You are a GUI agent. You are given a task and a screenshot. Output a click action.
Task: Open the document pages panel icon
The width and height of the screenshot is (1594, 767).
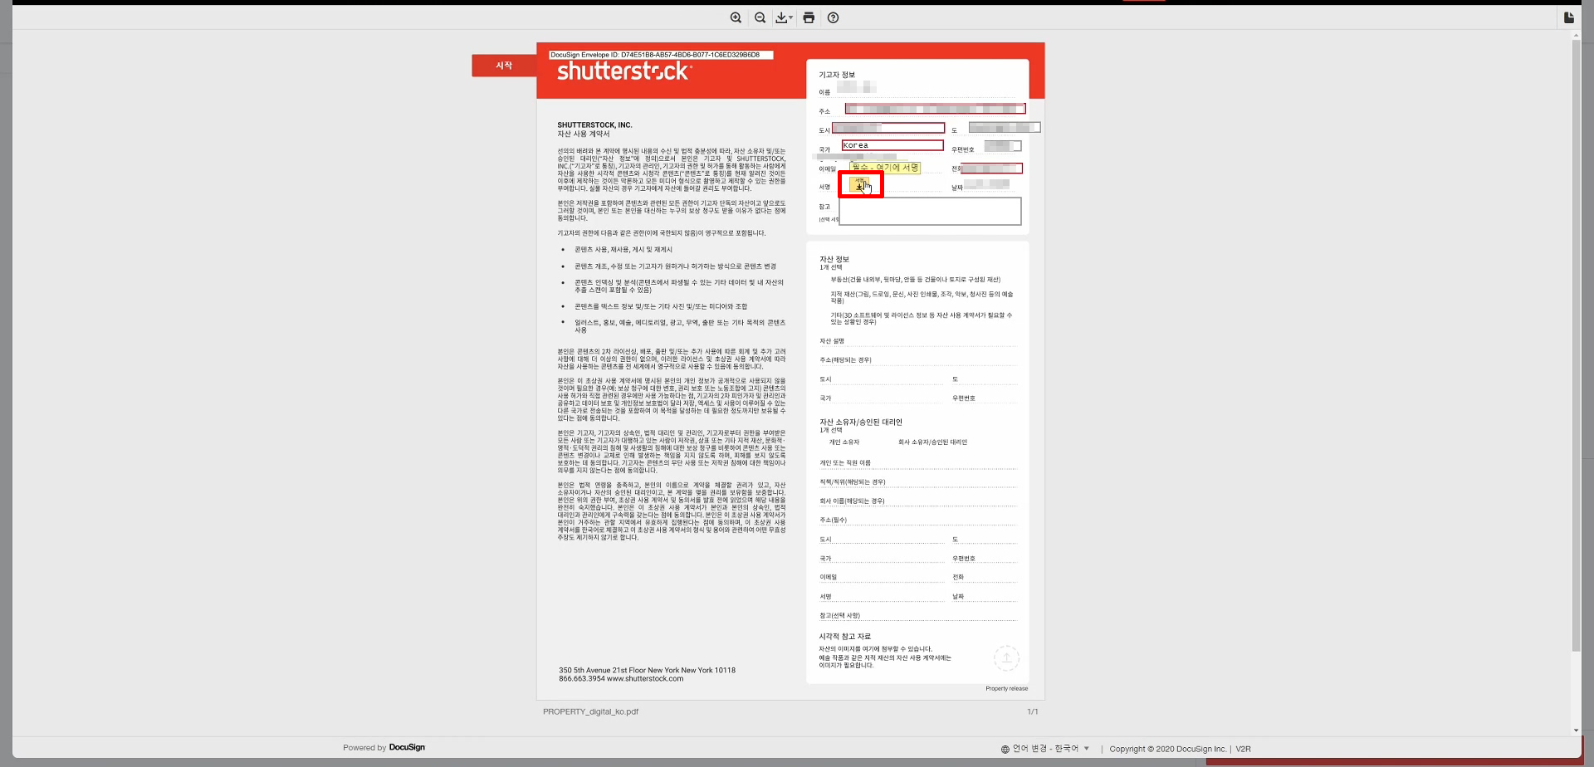1568,17
